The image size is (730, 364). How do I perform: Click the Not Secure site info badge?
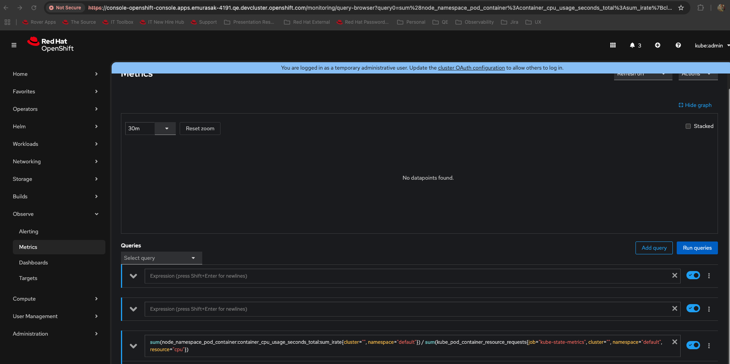click(65, 8)
